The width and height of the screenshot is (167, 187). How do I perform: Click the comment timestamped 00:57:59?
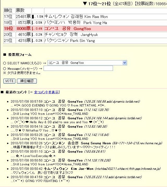(x=75, y=102)
